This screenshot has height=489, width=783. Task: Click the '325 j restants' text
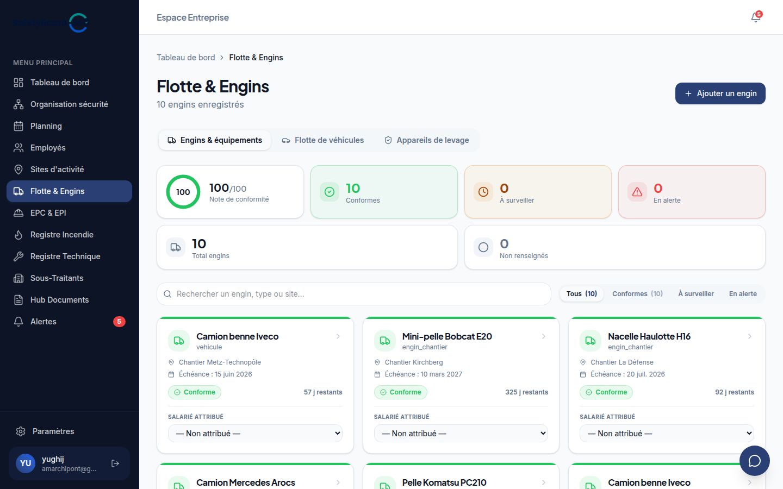526,392
